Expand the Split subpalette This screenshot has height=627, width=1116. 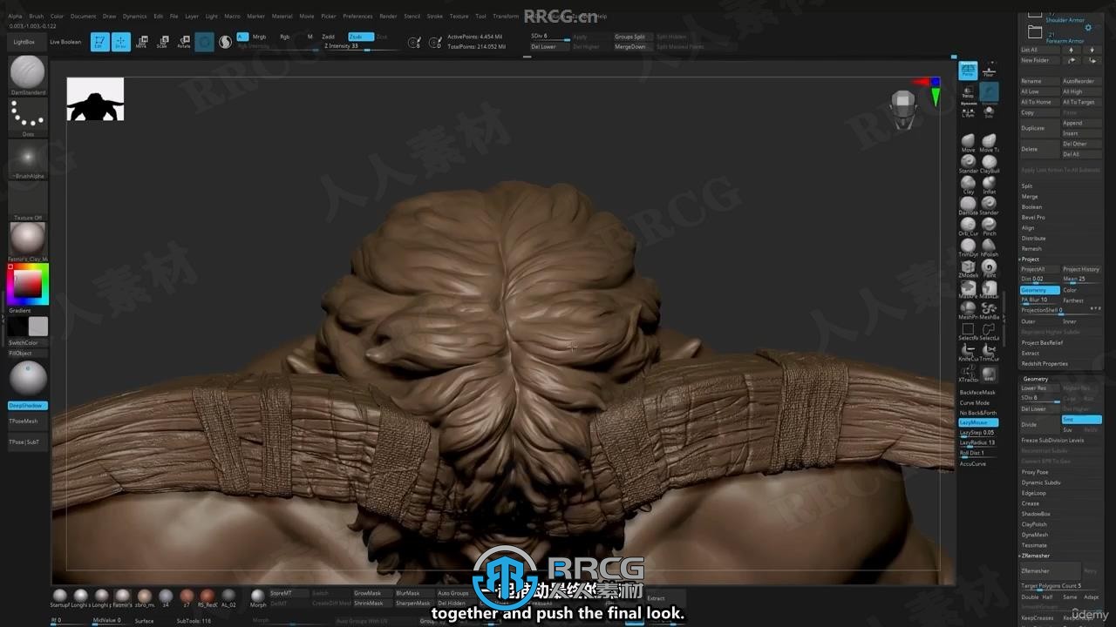[x=1027, y=185]
